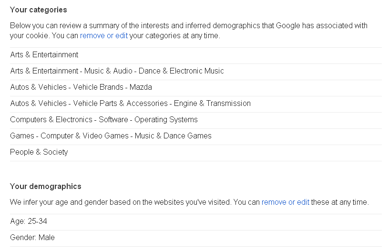Click the categories summary description paragraph

point(188,26)
